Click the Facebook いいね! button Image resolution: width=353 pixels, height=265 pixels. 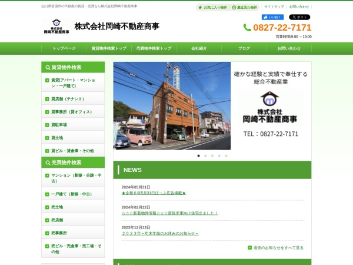[272, 17]
